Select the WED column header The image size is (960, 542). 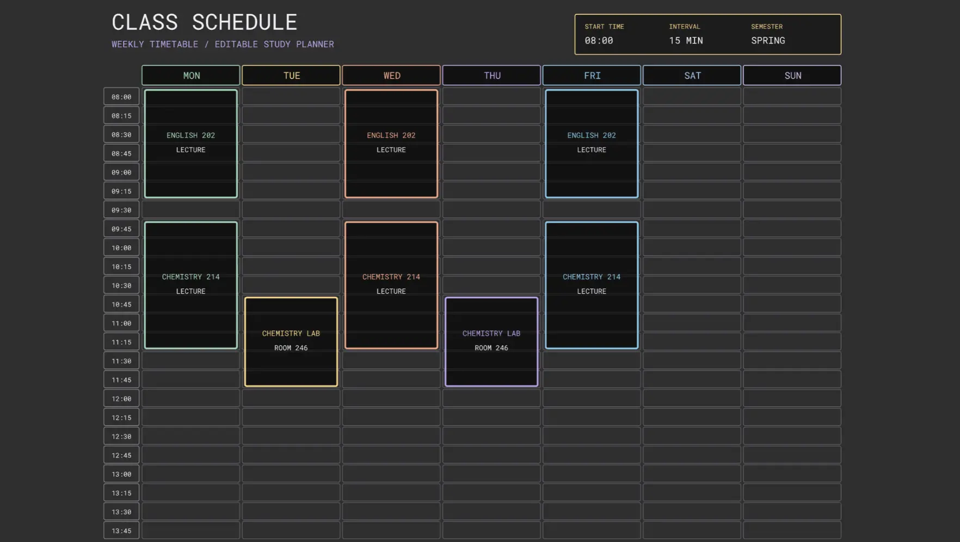point(391,76)
